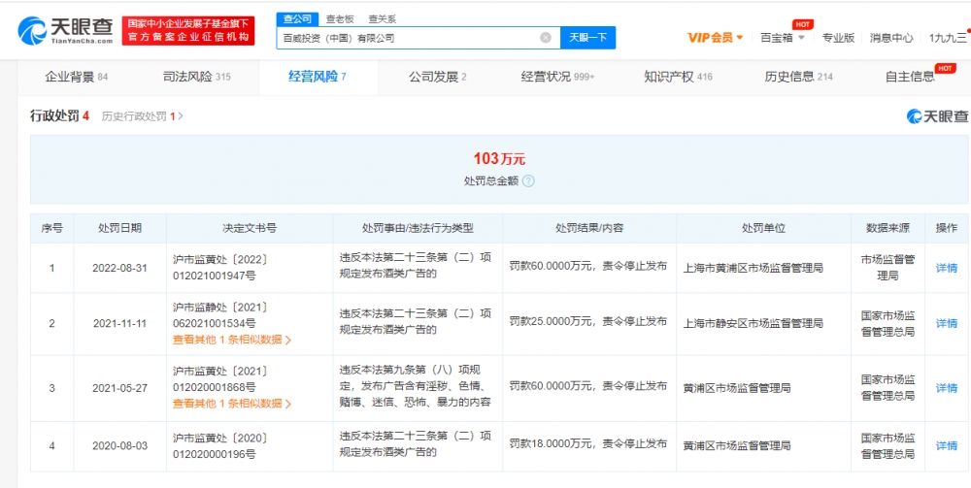Click 上海市静安区市场监督管理局 cell
Viewport: 971px width, 488px height.
753,323
